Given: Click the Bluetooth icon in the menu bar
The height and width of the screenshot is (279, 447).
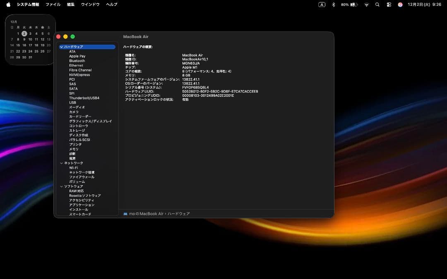Looking at the screenshot, I should coord(334,5).
